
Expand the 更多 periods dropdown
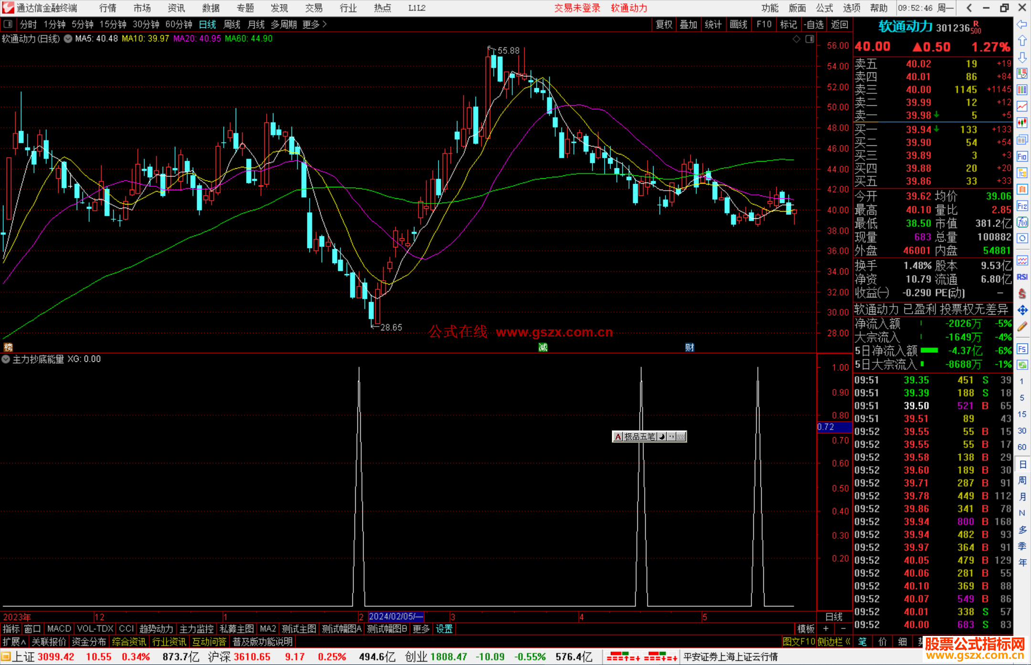[315, 24]
